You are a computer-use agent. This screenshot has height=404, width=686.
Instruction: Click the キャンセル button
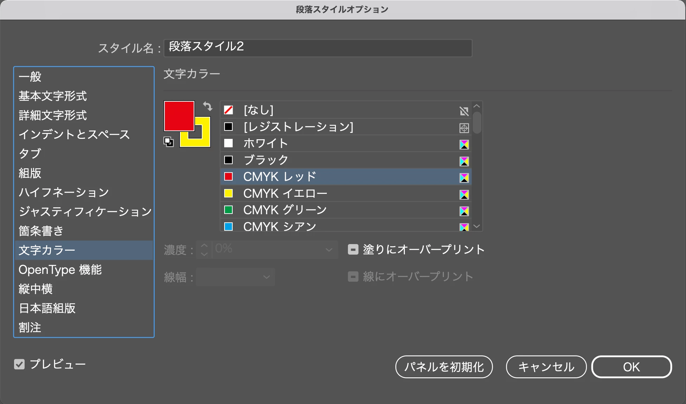click(546, 367)
